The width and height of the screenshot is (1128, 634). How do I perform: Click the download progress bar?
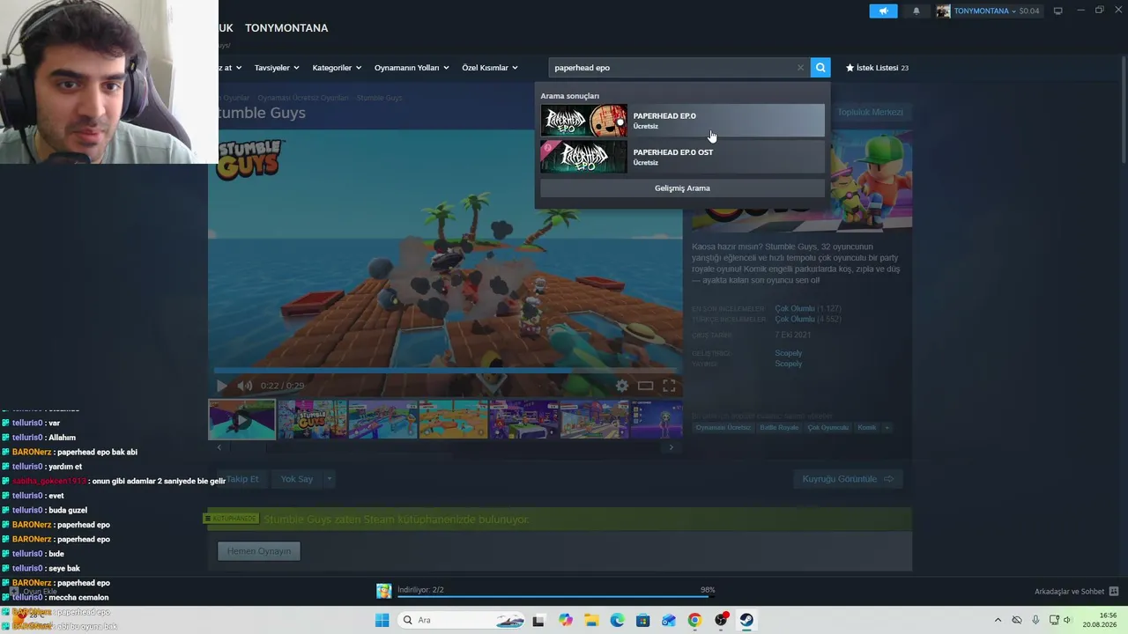click(x=556, y=596)
